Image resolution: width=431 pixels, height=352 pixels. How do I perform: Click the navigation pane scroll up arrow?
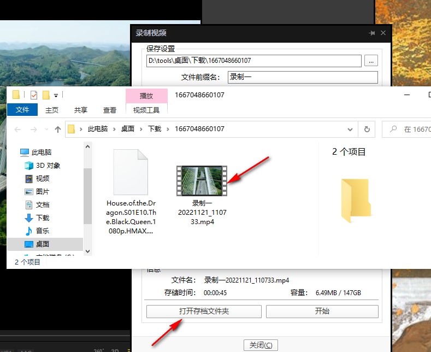click(88, 147)
